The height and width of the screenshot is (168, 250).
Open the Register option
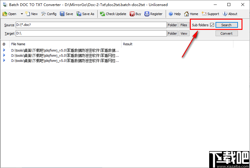tap(153, 14)
